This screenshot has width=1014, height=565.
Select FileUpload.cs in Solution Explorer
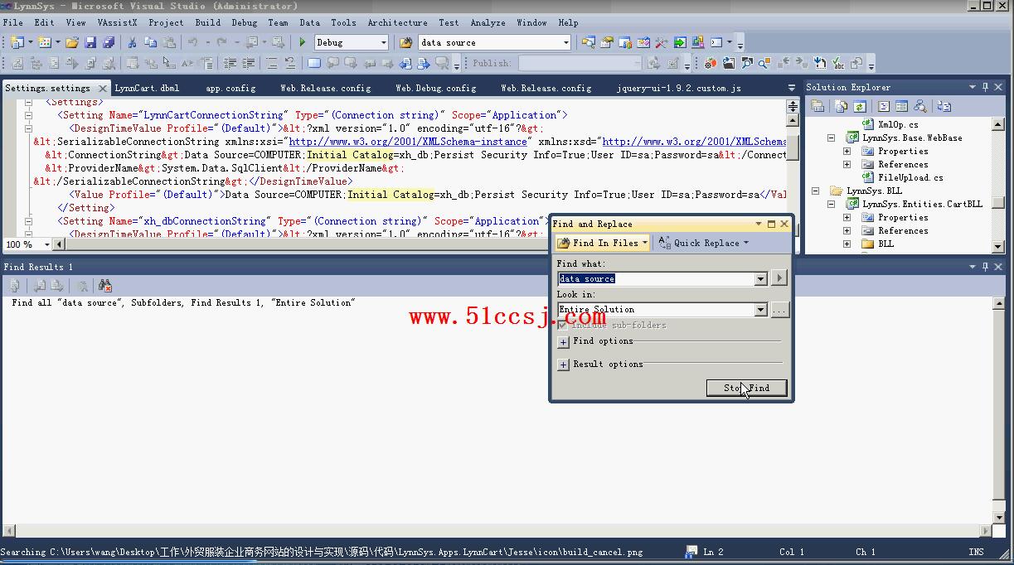(x=910, y=177)
